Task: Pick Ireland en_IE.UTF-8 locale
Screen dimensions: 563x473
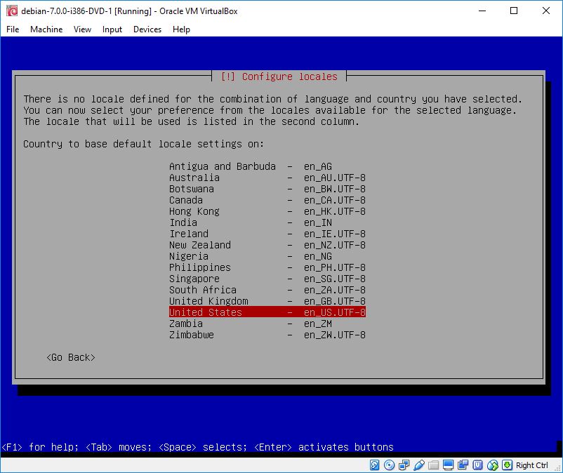Action: (267, 234)
